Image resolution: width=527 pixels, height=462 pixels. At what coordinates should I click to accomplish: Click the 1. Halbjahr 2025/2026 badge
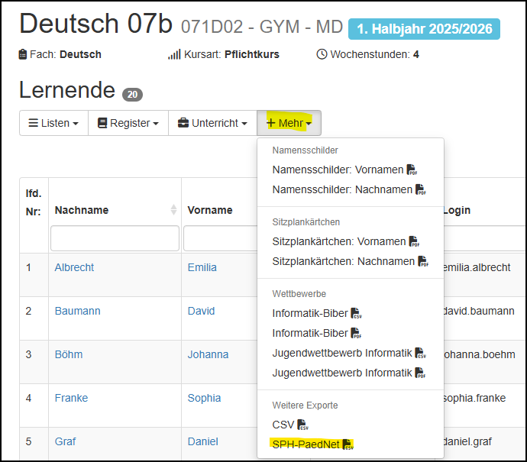[x=424, y=29]
